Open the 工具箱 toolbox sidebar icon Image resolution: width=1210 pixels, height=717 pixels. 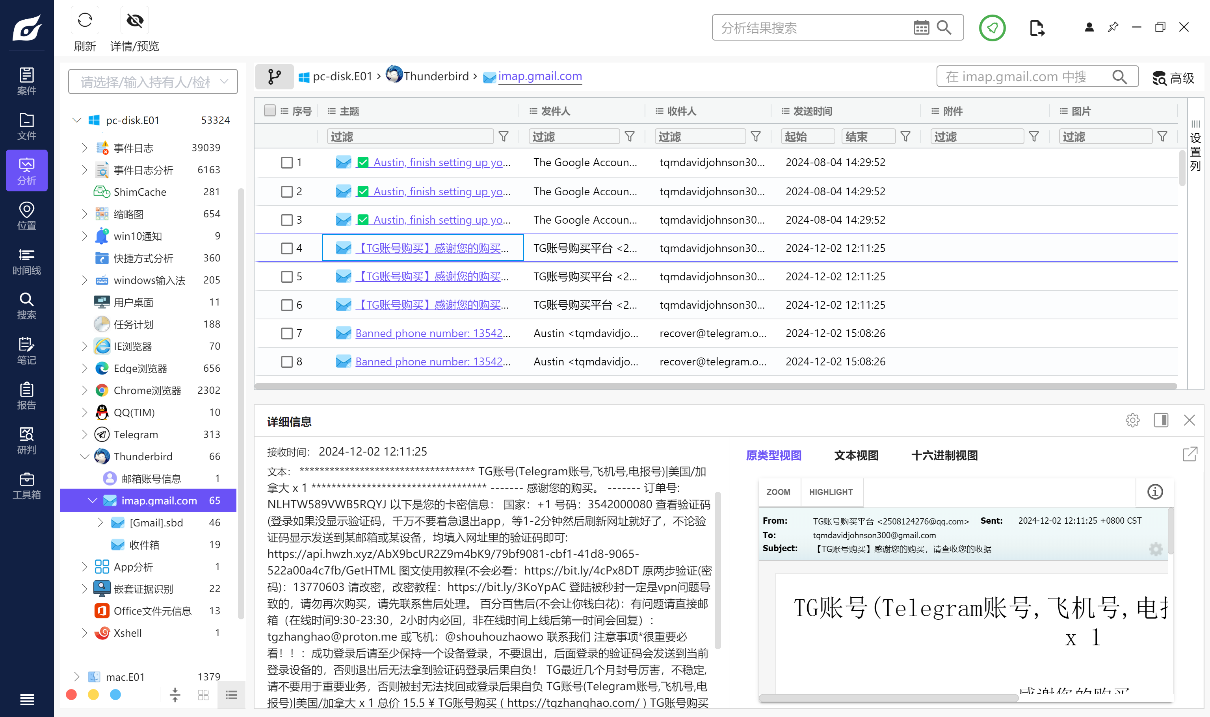(26, 485)
